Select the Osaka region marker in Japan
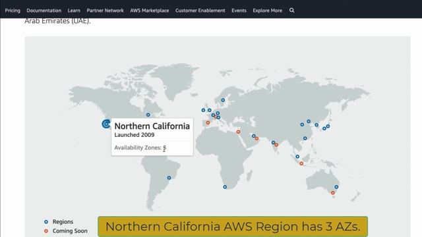The height and width of the screenshot is (237, 422). click(324, 128)
